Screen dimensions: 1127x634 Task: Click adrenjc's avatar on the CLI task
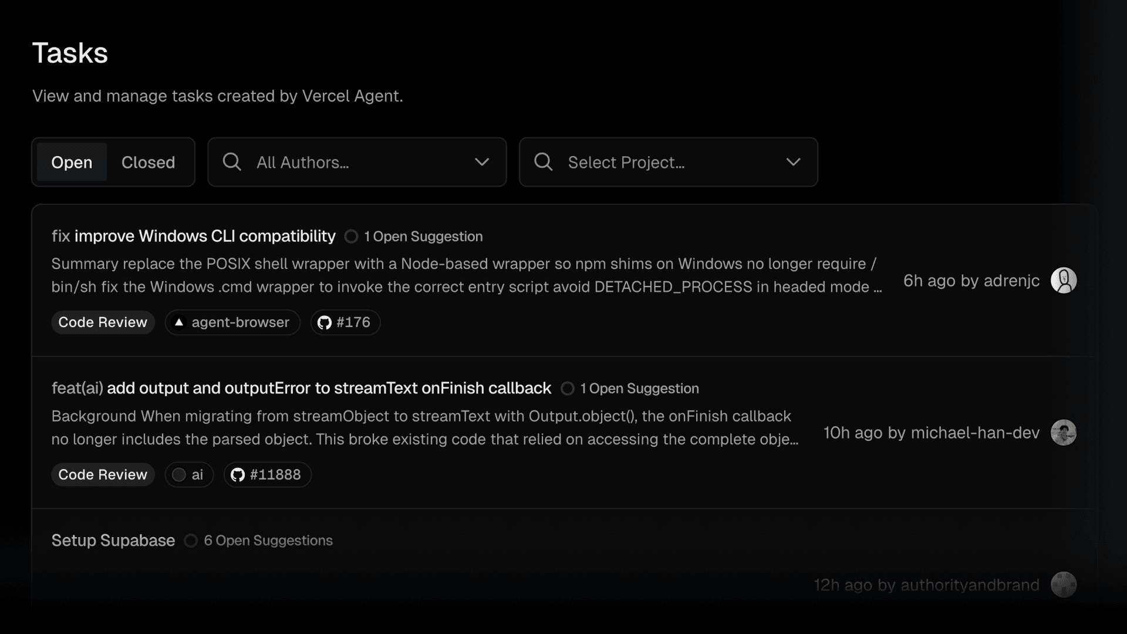[1064, 281]
